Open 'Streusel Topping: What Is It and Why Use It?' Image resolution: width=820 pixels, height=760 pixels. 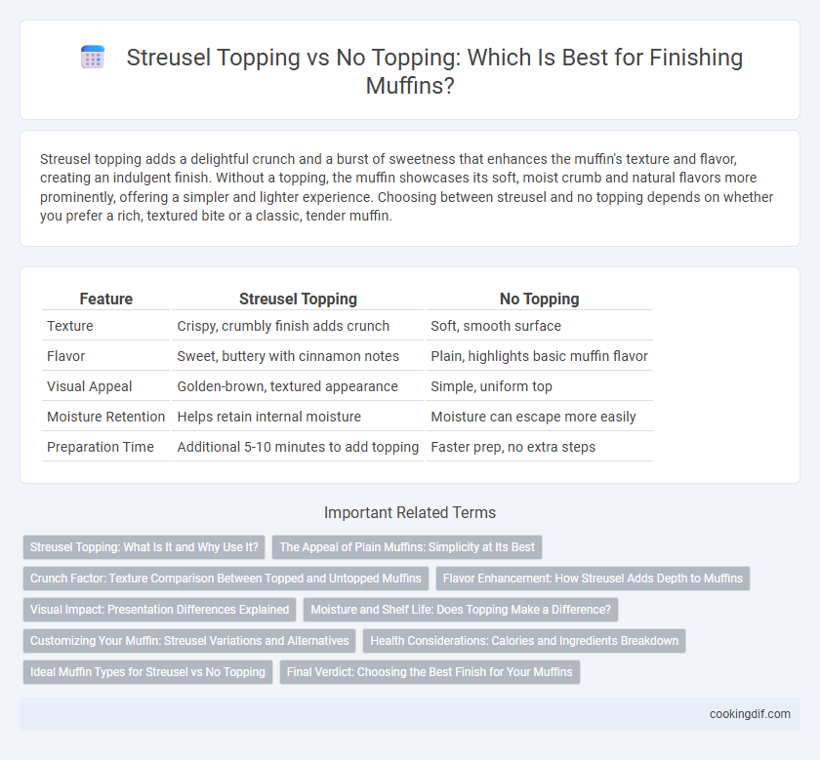pos(143,547)
